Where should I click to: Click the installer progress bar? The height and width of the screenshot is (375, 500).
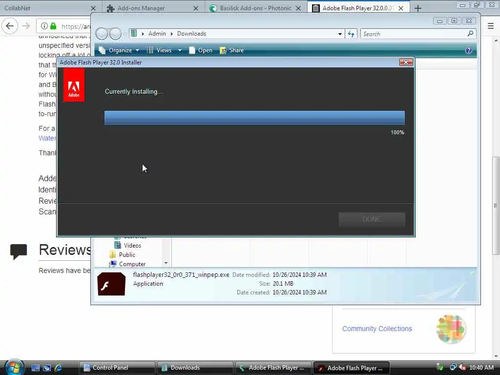(254, 118)
